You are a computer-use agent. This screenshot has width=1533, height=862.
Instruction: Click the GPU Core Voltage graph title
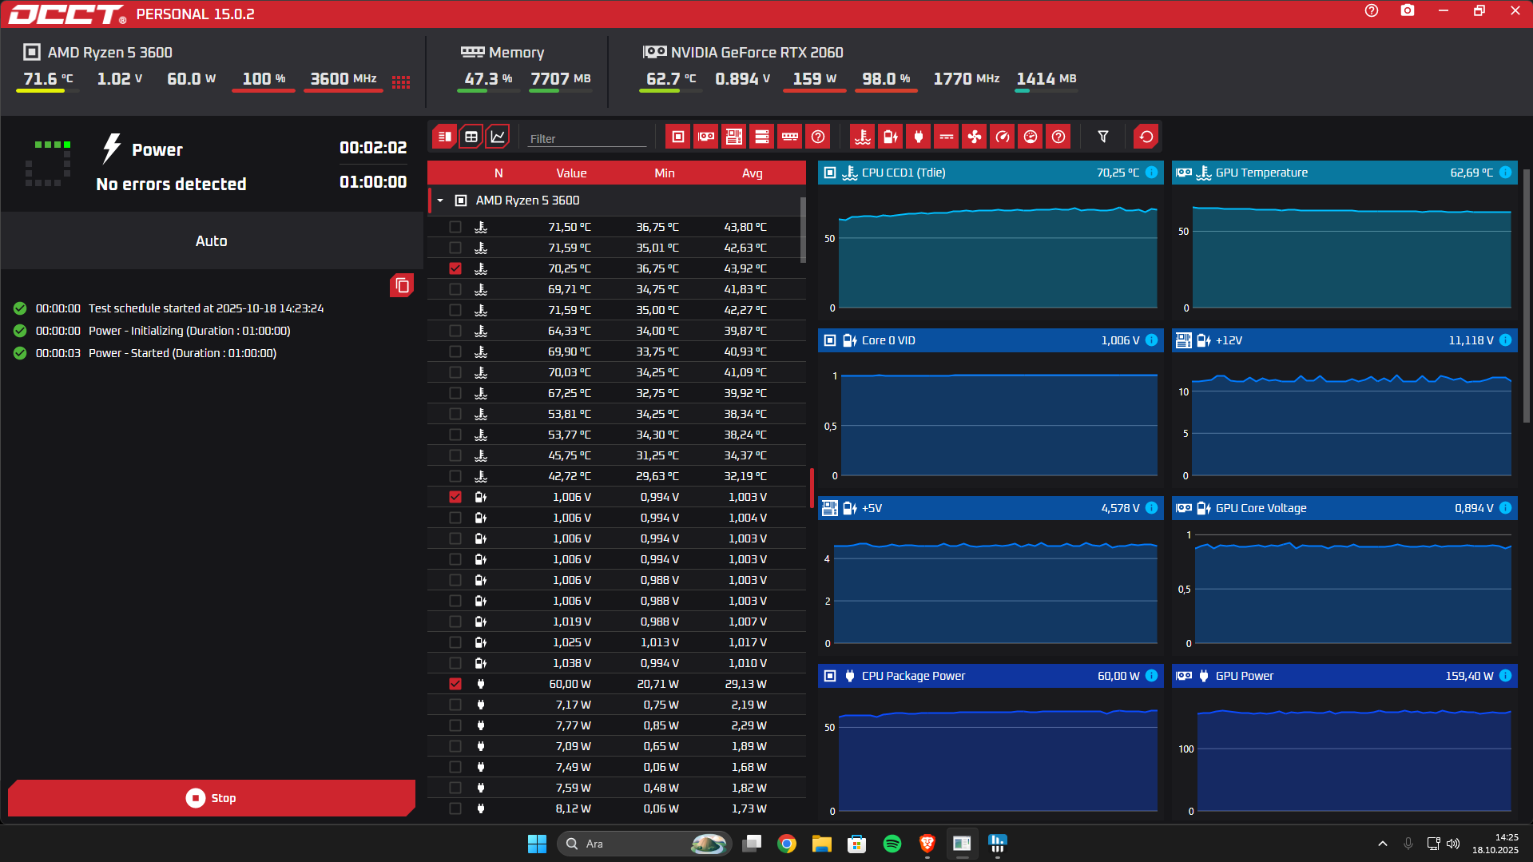point(1261,508)
